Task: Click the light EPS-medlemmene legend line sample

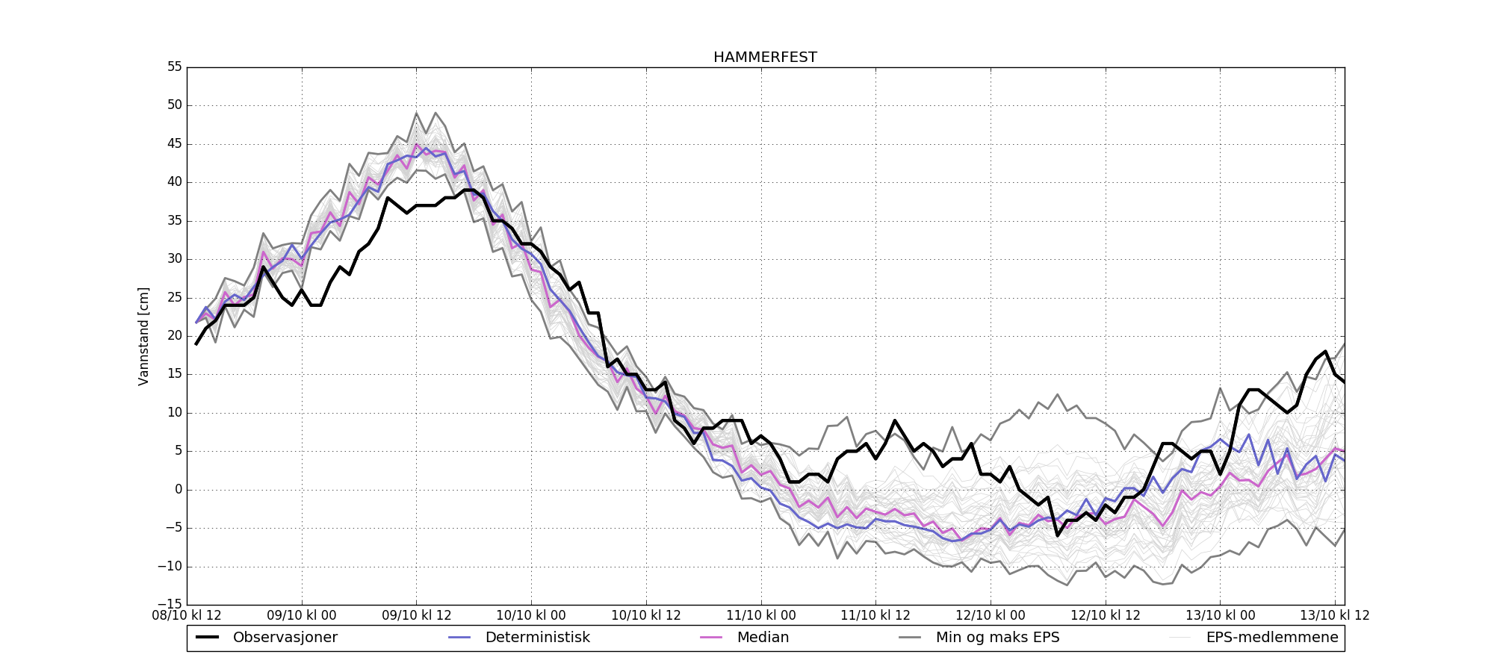Action: pos(1180,638)
